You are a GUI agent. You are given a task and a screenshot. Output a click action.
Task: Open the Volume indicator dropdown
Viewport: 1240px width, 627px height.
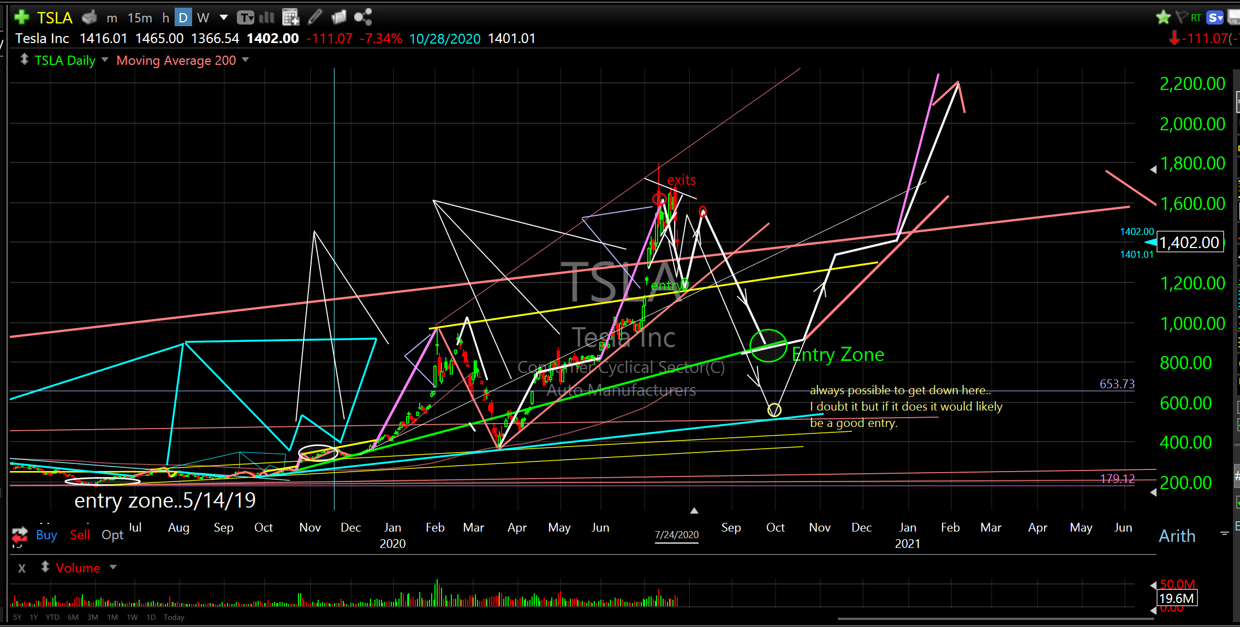[113, 568]
